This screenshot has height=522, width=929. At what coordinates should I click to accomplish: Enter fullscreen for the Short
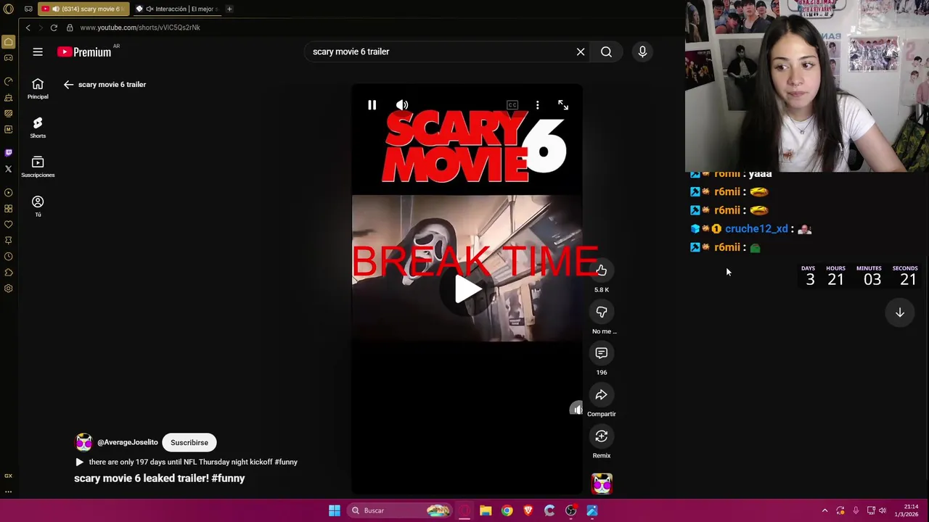click(x=563, y=105)
